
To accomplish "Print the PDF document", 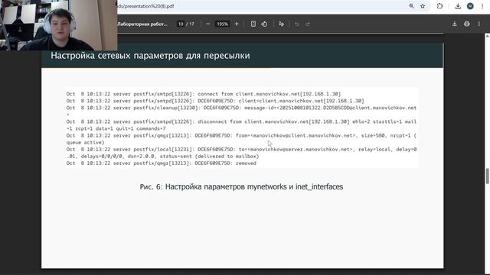I will tap(466, 24).
